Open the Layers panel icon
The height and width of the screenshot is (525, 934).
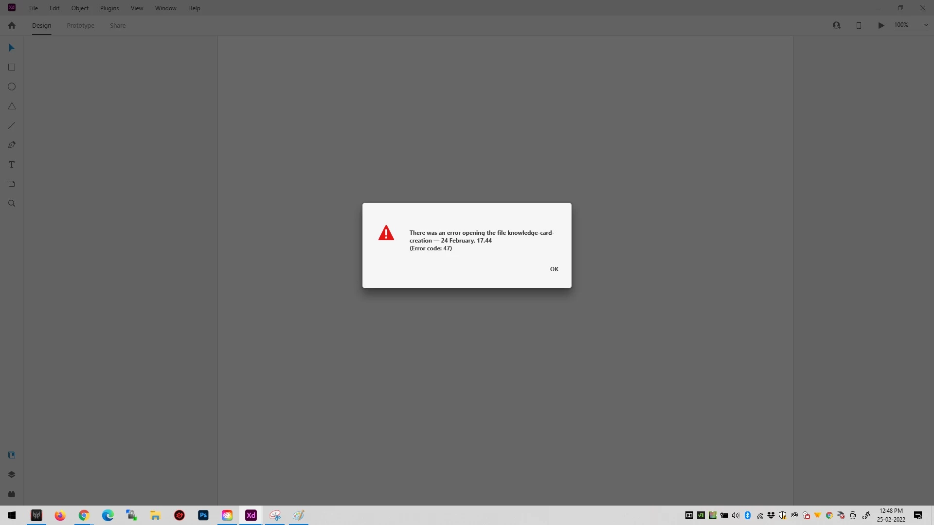click(x=12, y=474)
